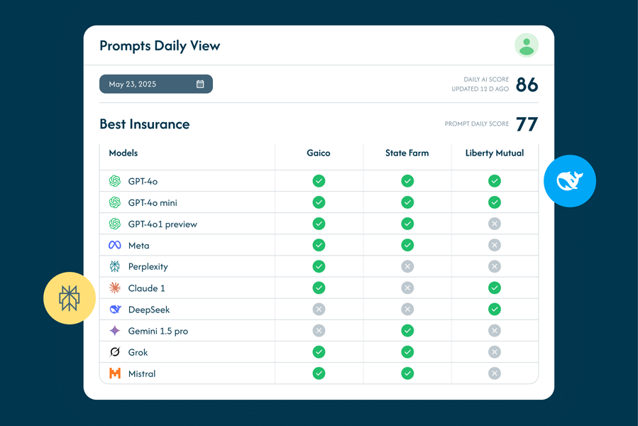Click the OpenAI logo in the GPT-4o mini row

pos(115,202)
